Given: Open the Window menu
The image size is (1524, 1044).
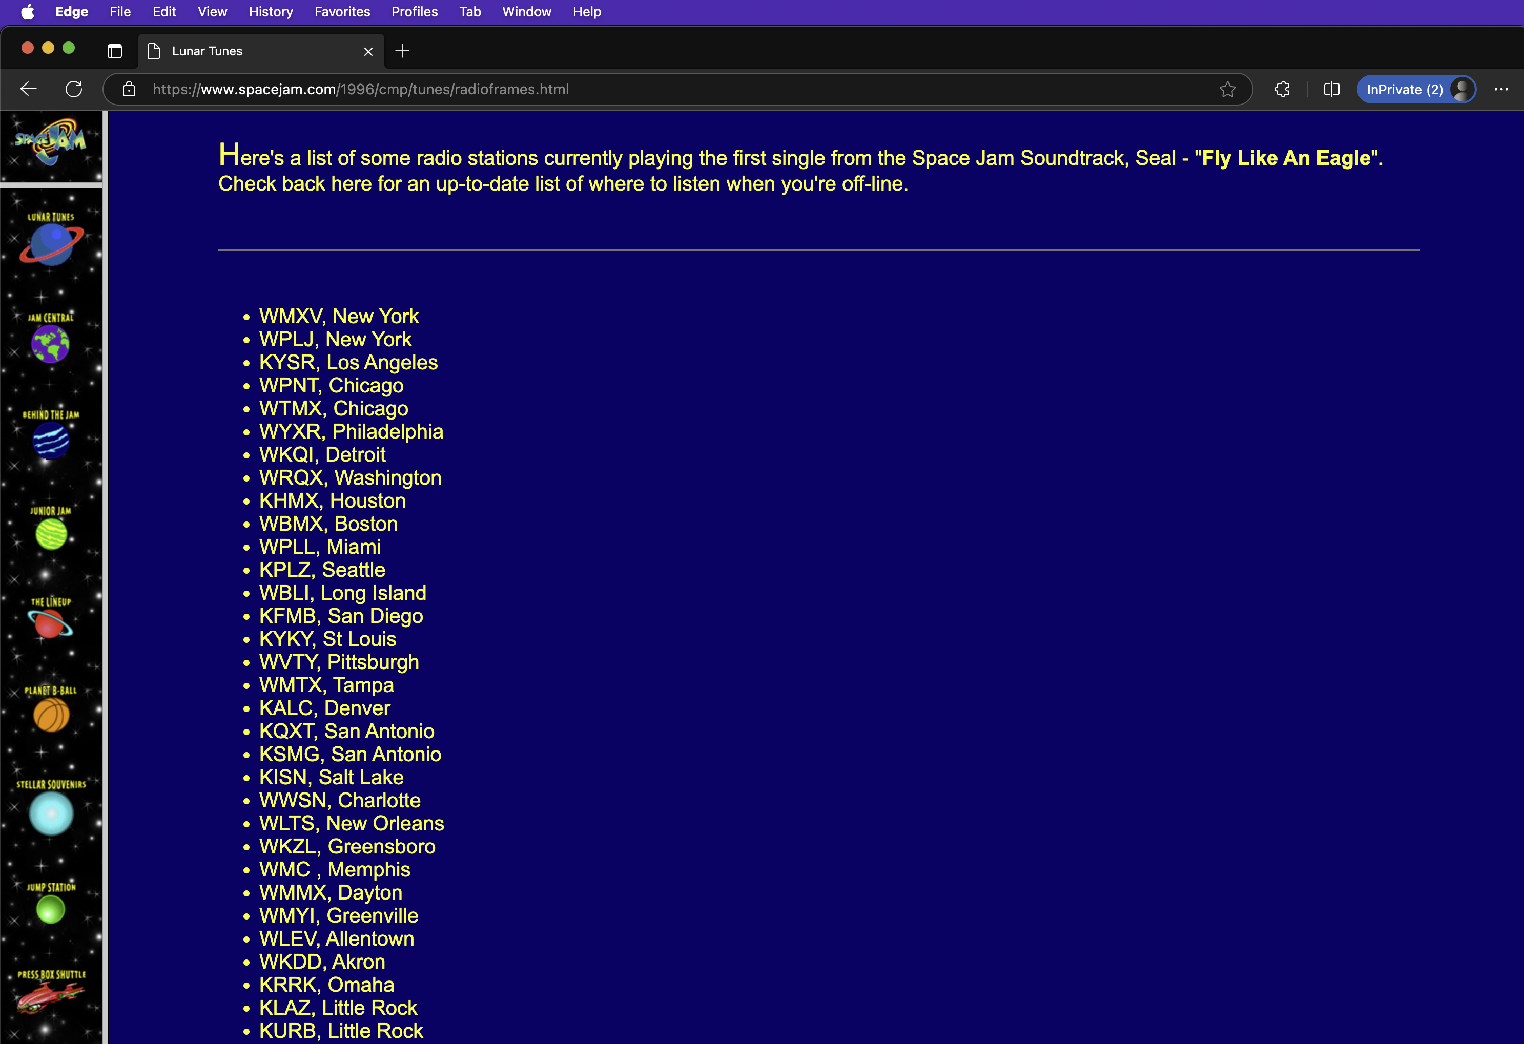Looking at the screenshot, I should 527,12.
